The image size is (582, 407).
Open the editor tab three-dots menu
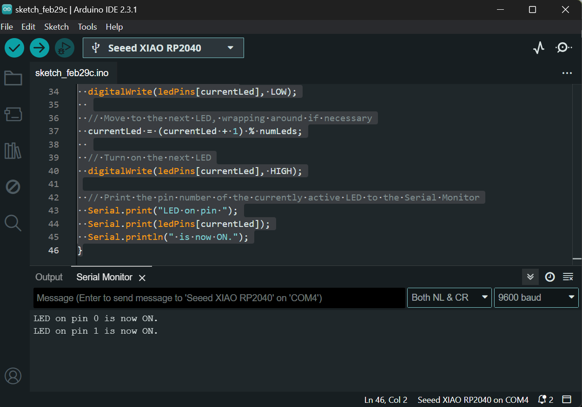[x=567, y=73]
